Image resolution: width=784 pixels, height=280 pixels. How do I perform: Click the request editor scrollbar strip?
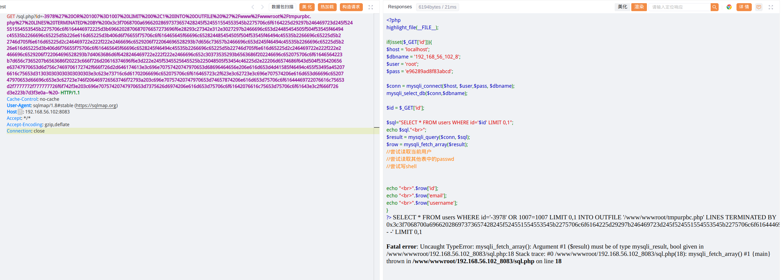(377, 146)
